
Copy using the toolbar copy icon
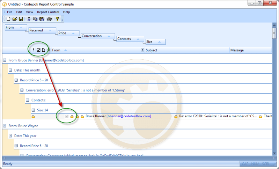35,19
